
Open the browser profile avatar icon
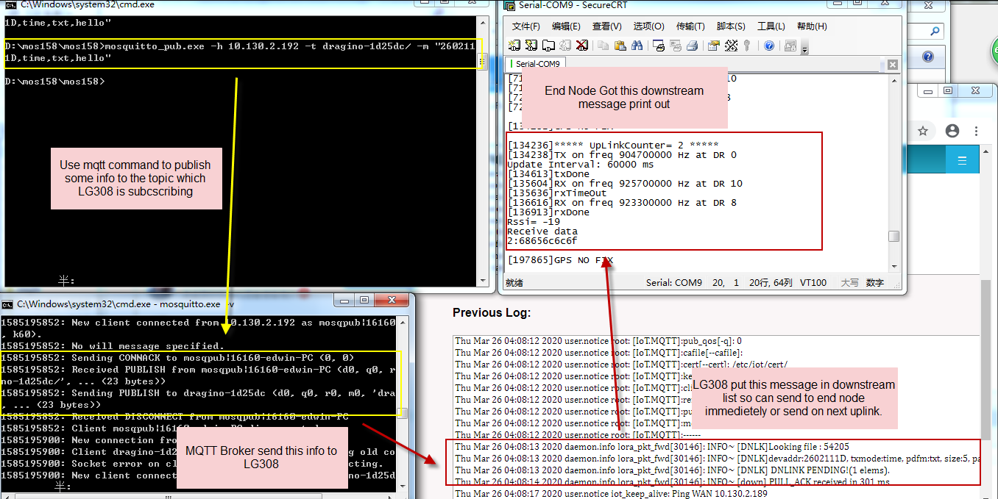click(952, 131)
